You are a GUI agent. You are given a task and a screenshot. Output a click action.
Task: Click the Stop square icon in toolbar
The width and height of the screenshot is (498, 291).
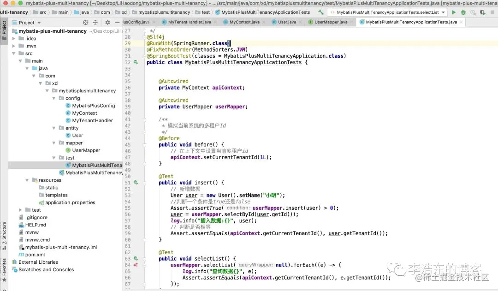[492, 12]
